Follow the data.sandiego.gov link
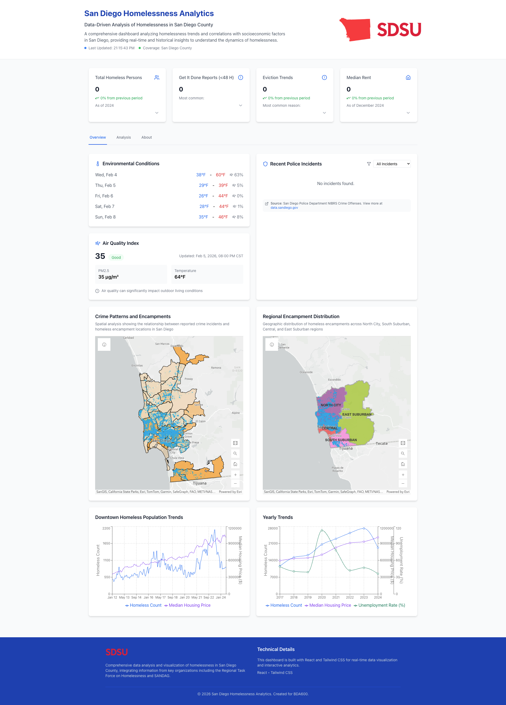Image resolution: width=506 pixels, height=705 pixels. click(284, 207)
